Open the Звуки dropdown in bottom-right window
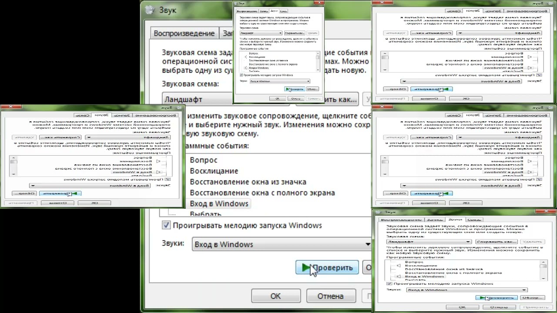The height and width of the screenshot is (313, 557). (x=467, y=290)
